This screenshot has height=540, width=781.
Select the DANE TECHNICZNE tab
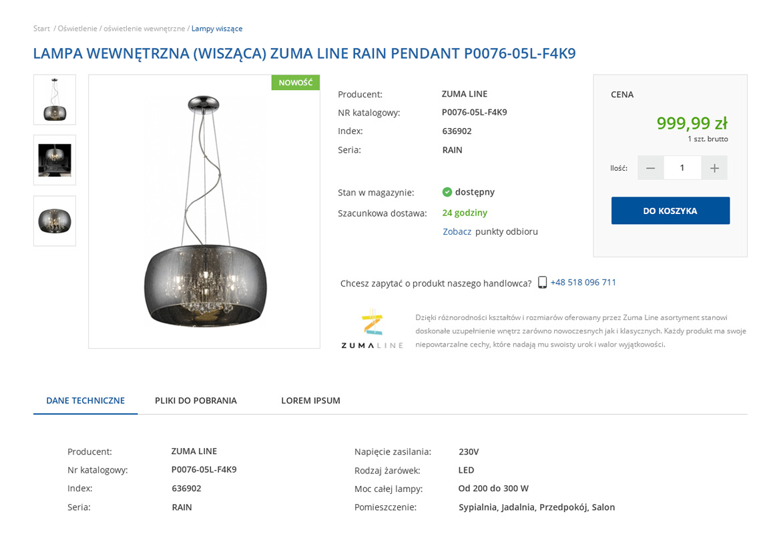85,401
